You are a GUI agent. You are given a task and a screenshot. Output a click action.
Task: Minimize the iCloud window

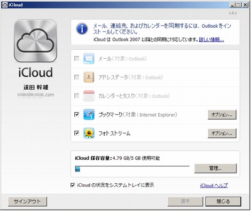(232, 5)
